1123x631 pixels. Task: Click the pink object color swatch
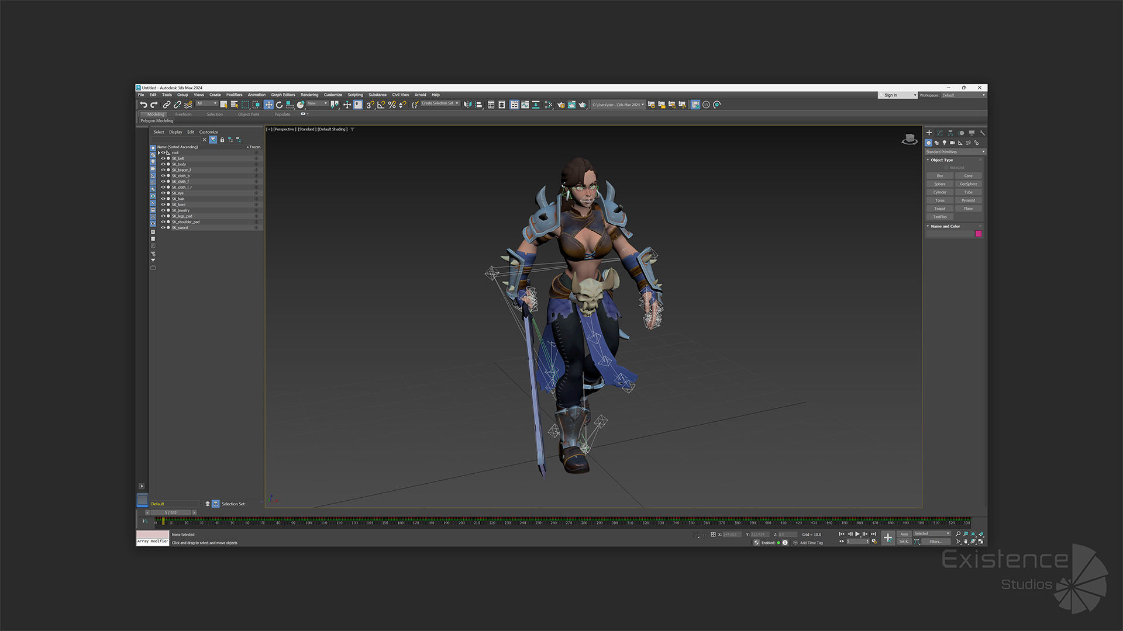[979, 234]
